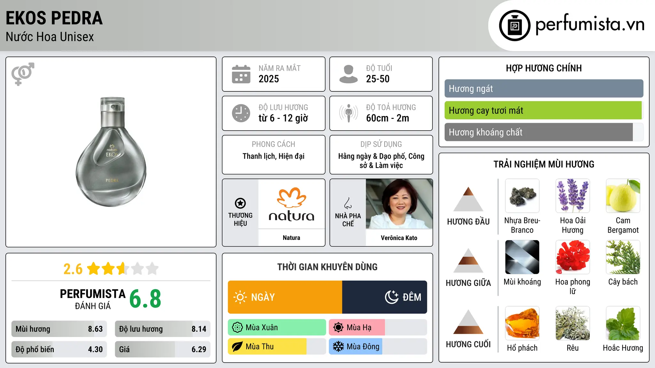655x368 pixels.
Task: Click the Hương khoáng chất accord bar
Action: tap(544, 132)
